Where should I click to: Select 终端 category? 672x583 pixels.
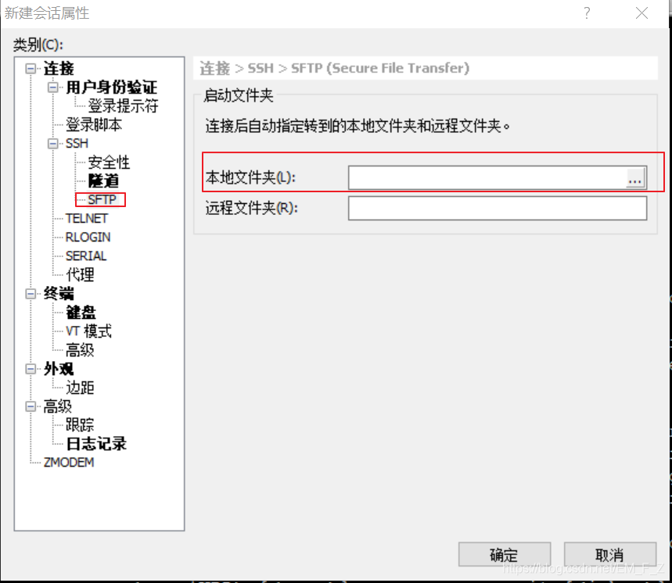point(59,294)
